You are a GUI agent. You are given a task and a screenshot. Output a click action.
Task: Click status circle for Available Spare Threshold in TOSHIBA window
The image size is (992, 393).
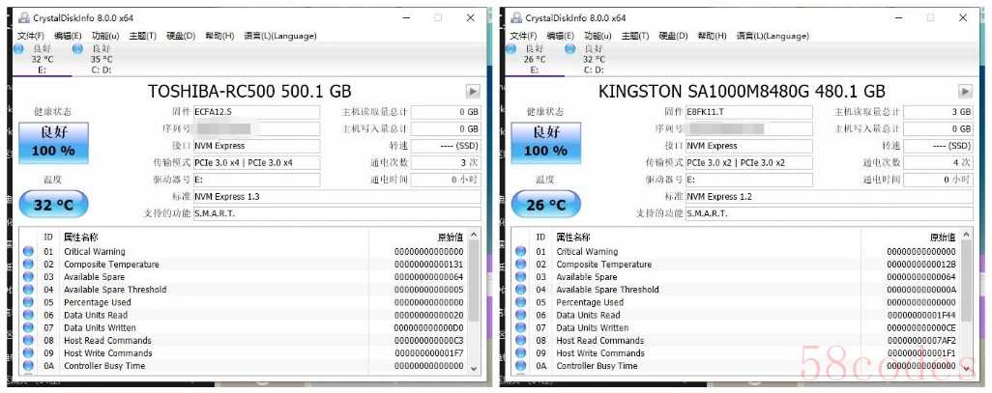point(28,290)
